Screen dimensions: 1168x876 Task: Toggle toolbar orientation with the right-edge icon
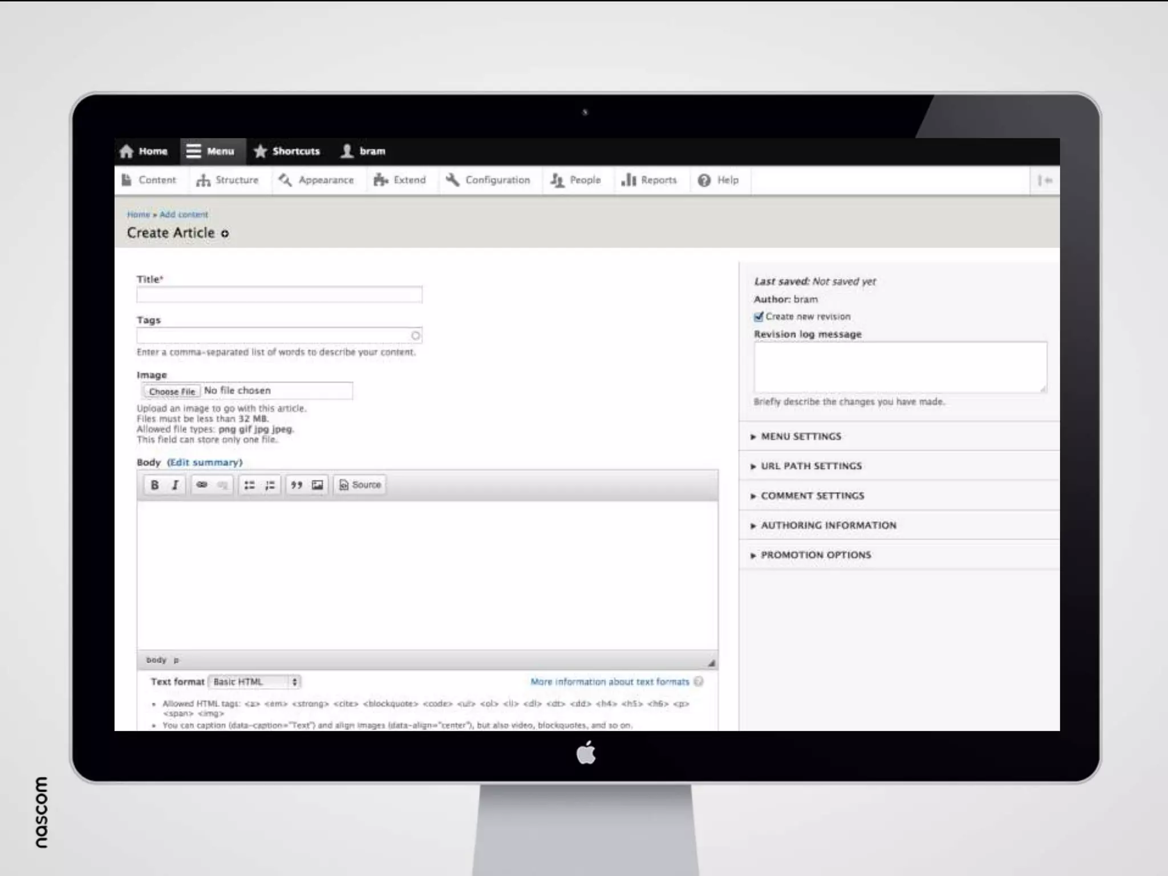tap(1045, 180)
